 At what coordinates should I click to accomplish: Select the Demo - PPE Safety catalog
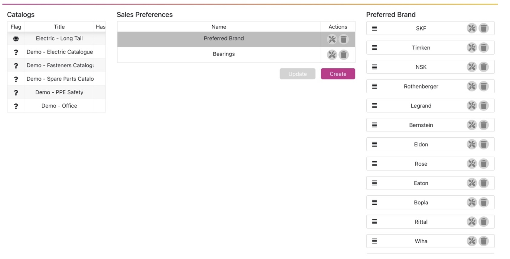tap(57, 92)
